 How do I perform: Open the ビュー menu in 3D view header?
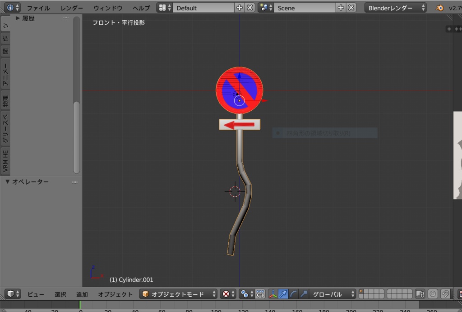point(36,294)
